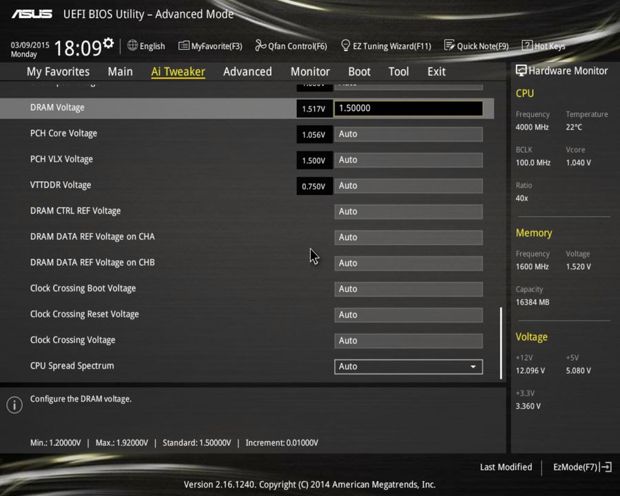Click the info icon near DRAM voltage description

14,405
